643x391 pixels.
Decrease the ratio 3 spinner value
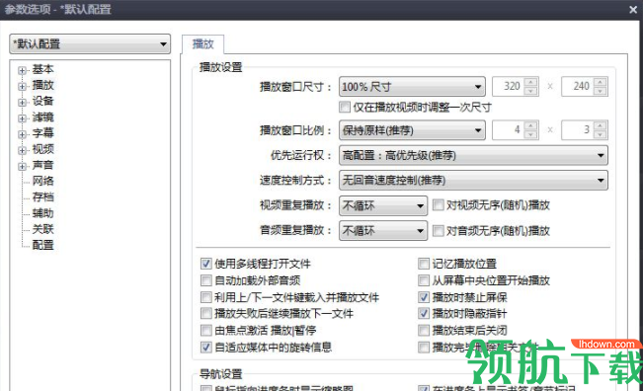[x=600, y=135]
